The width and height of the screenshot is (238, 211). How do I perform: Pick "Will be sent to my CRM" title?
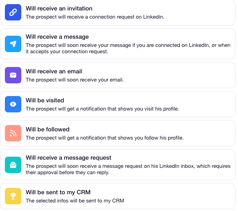pos(58,192)
